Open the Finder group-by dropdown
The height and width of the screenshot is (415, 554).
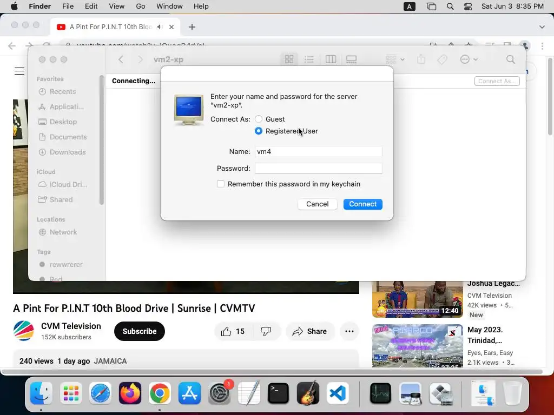tap(395, 59)
